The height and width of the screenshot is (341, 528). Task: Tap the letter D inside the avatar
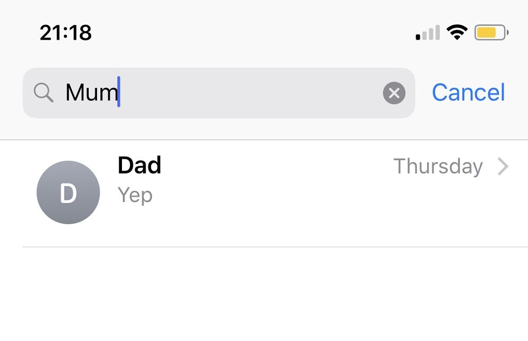(68, 193)
